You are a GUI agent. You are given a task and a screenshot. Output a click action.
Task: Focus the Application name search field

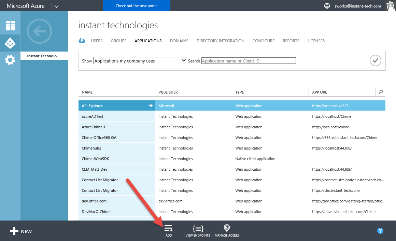(249, 61)
